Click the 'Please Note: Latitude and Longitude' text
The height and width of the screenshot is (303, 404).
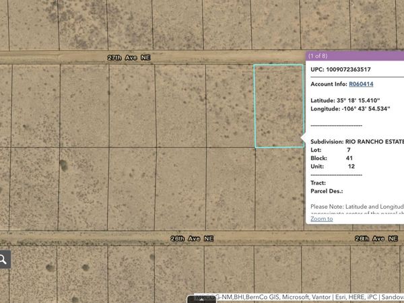[x=357, y=207]
